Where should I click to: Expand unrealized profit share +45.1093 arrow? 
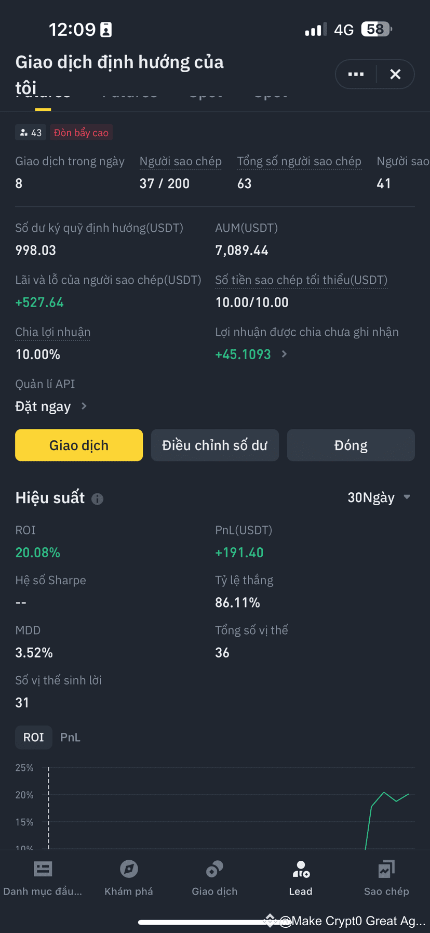click(x=284, y=354)
